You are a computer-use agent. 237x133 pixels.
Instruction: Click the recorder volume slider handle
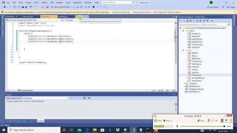[x=224, y=126]
